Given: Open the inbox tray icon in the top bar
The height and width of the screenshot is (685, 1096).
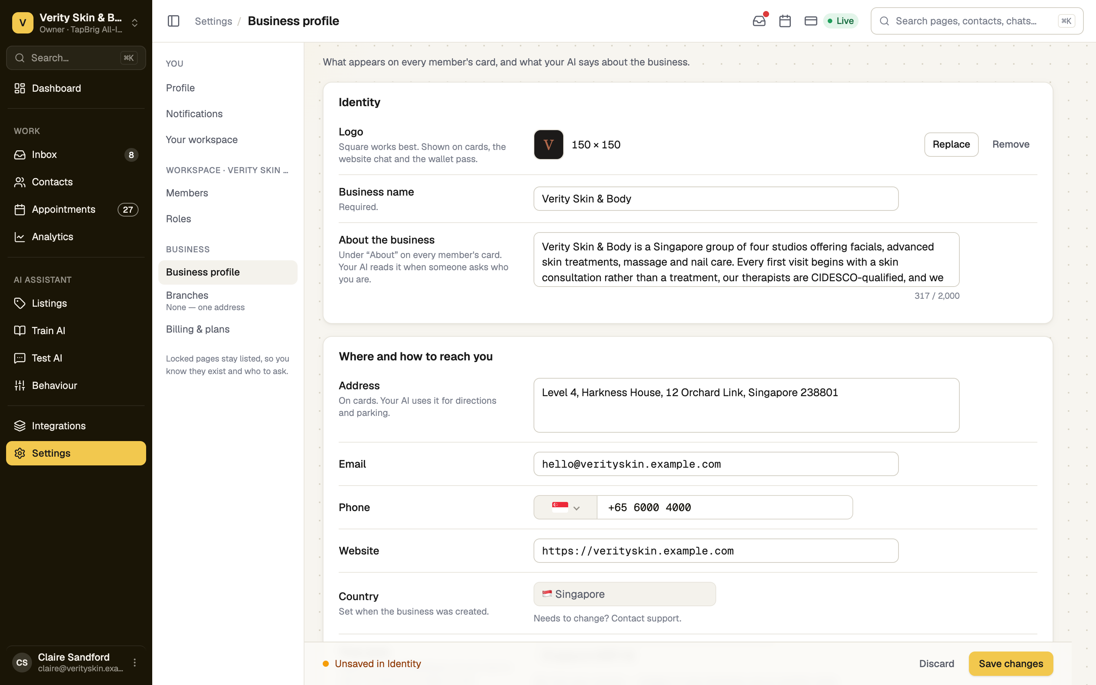Looking at the screenshot, I should (x=760, y=21).
